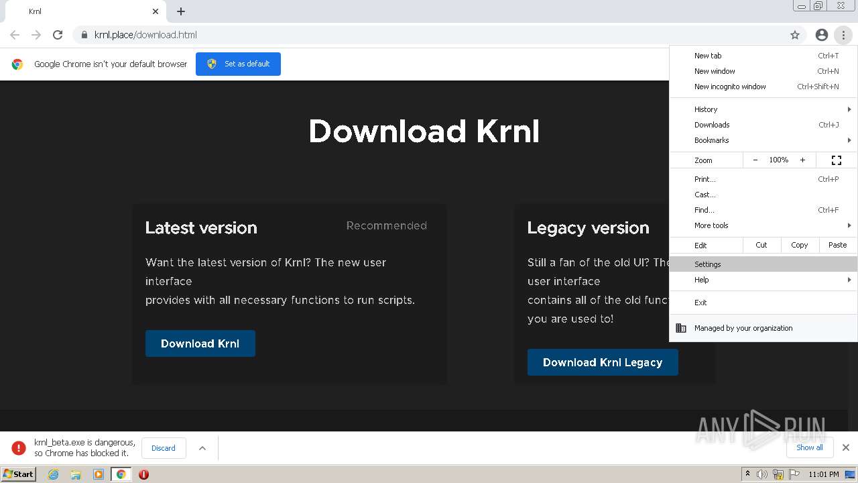This screenshot has width=858, height=483.
Task: Click the Legacy version heading
Action: pyautogui.click(x=589, y=227)
